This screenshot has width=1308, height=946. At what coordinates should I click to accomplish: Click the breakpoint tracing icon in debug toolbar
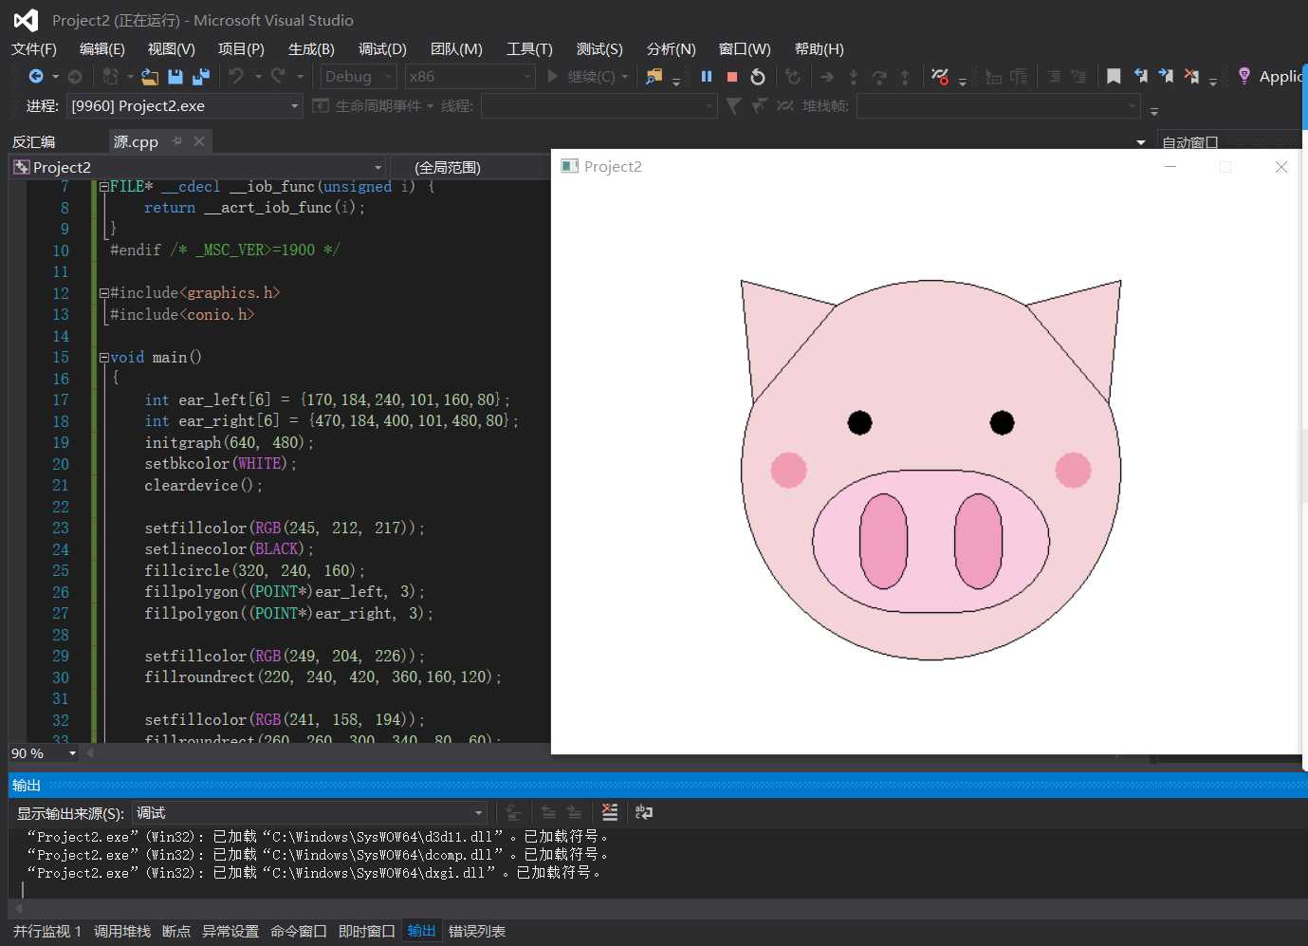click(939, 77)
